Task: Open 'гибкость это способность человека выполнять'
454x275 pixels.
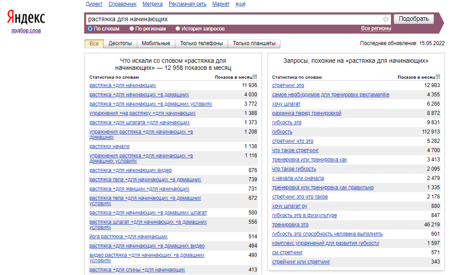Action: (x=328, y=234)
